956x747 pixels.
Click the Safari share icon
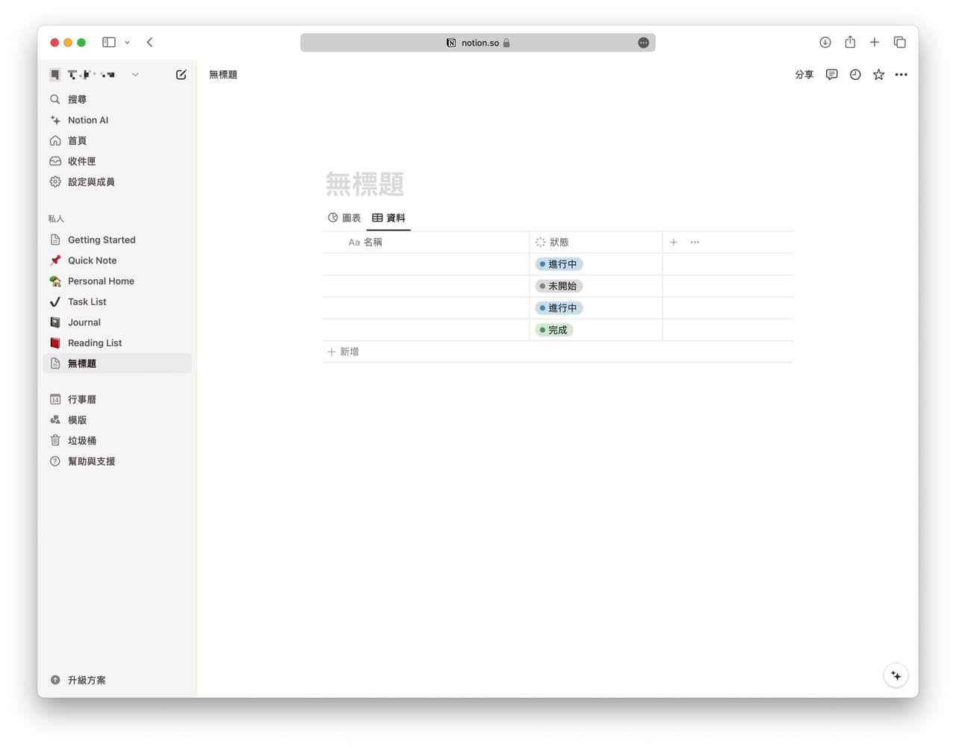850,43
